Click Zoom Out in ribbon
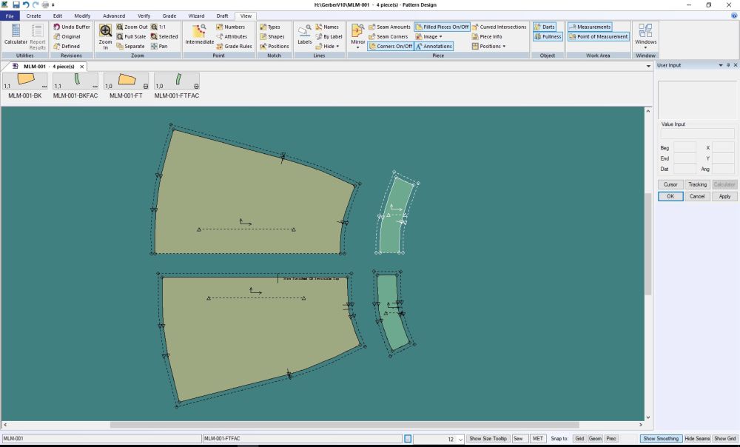Image resolution: width=740 pixels, height=447 pixels. tap(132, 27)
